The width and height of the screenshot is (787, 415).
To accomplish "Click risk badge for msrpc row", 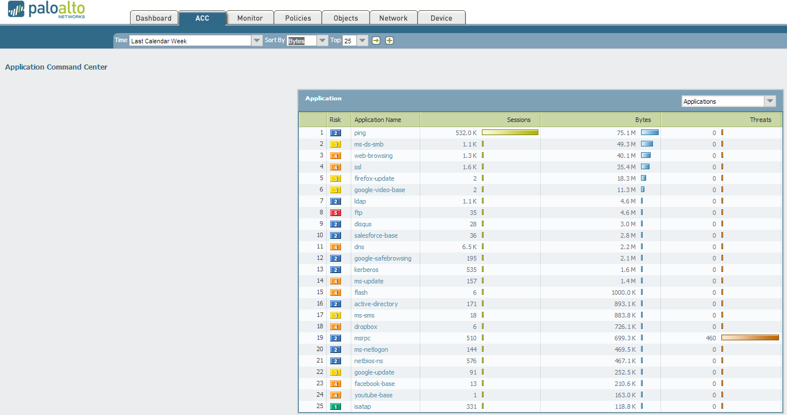I will (335, 338).
